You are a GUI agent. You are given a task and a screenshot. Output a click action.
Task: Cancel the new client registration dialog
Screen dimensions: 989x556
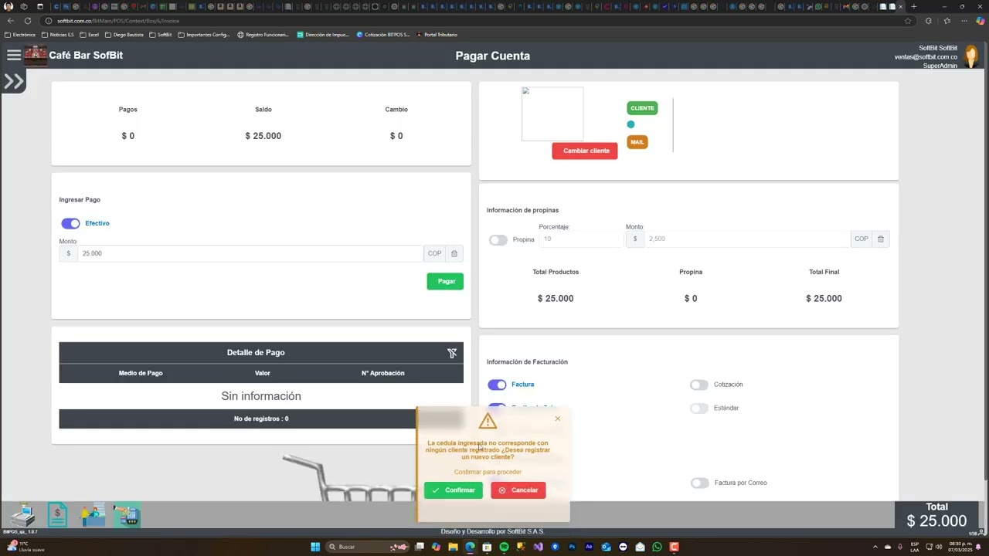point(518,490)
